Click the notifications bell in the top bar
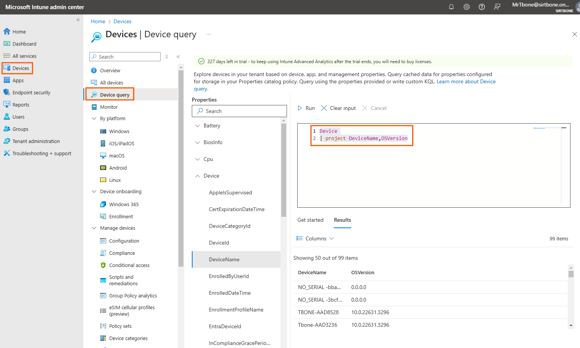This screenshot has width=580, height=348. pyautogui.click(x=451, y=7)
